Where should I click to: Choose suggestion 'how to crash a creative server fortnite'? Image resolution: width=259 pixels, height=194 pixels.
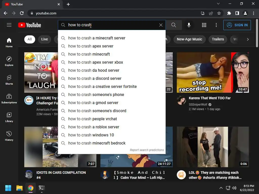pos(112,86)
